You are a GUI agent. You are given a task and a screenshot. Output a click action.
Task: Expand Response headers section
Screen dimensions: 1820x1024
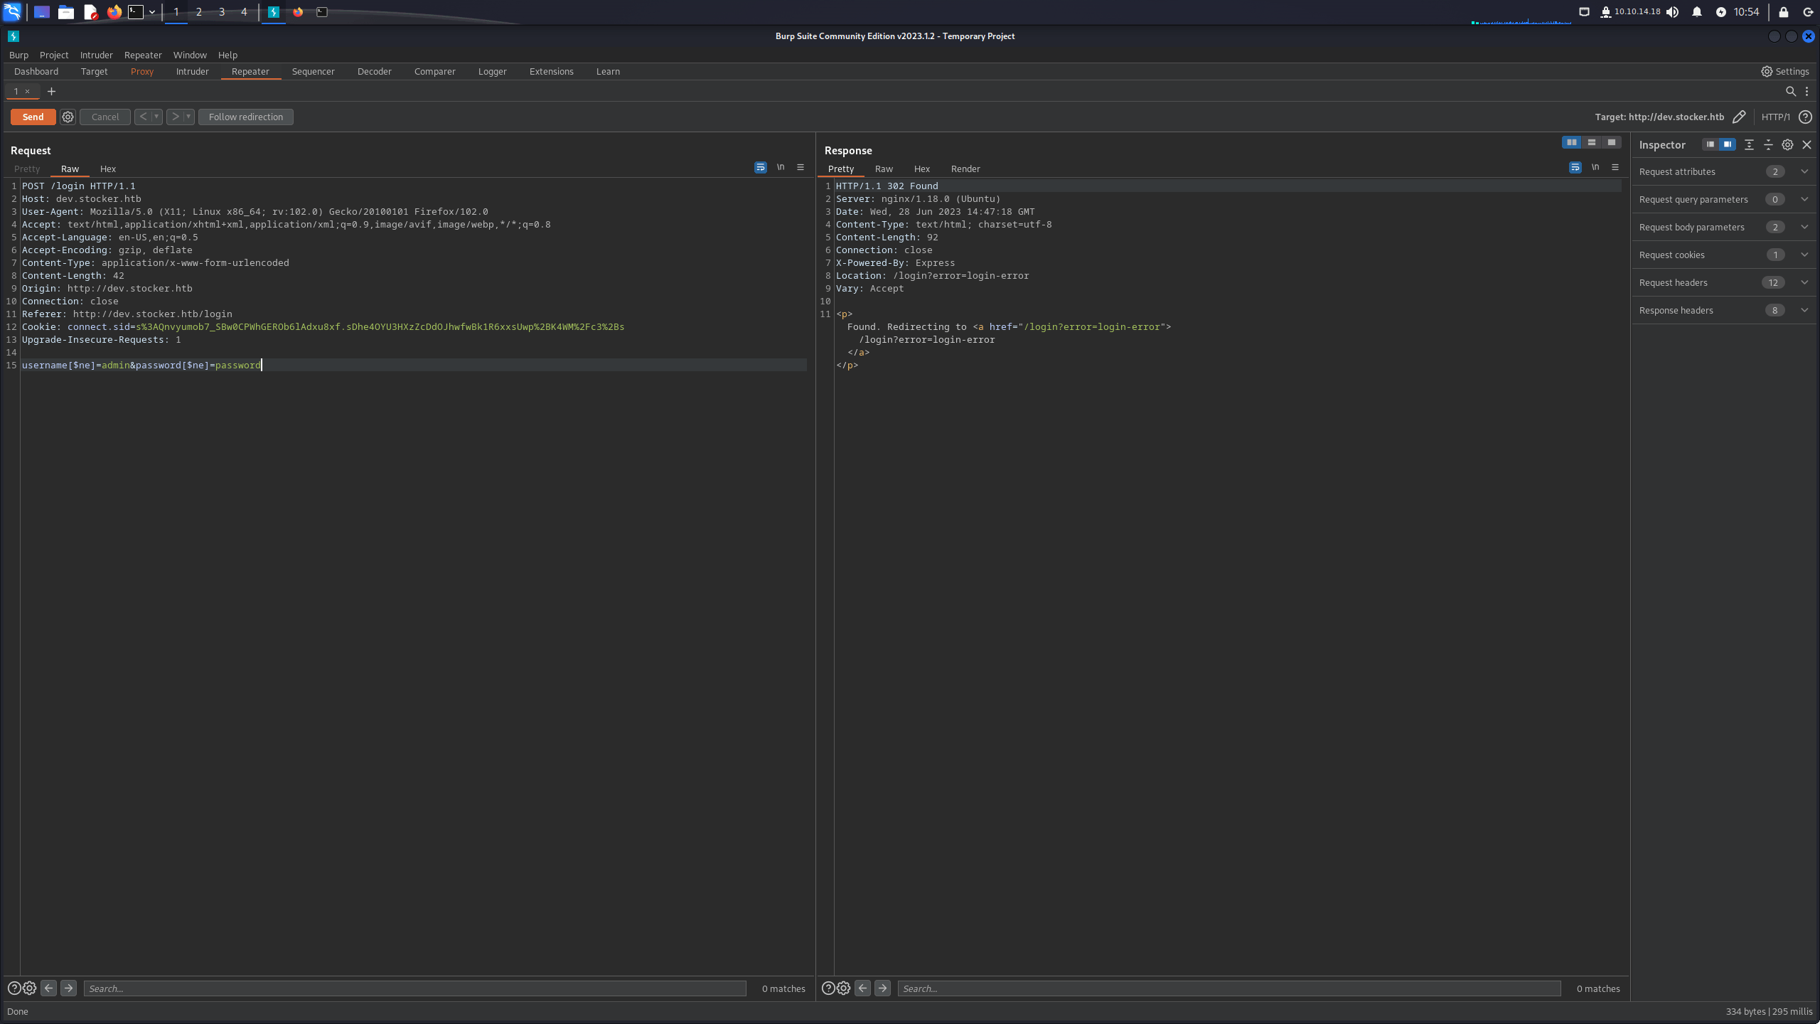click(1723, 310)
